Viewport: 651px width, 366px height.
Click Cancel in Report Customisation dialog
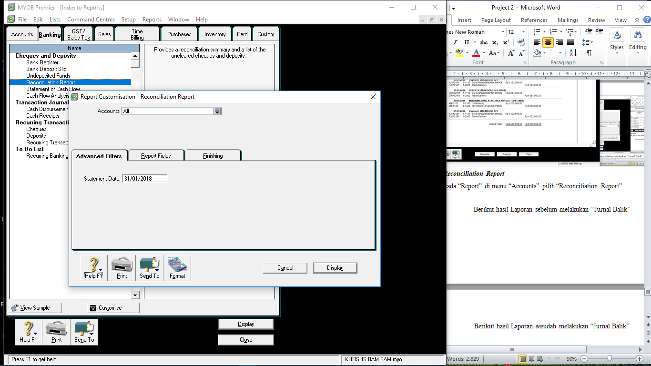(285, 268)
